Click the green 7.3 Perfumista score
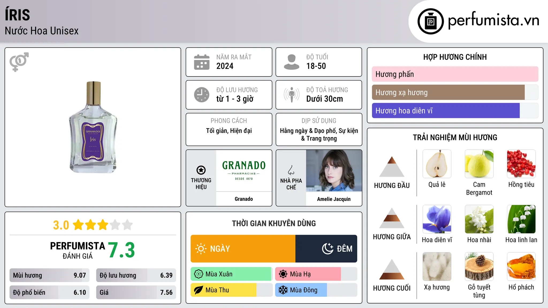 [121, 250]
